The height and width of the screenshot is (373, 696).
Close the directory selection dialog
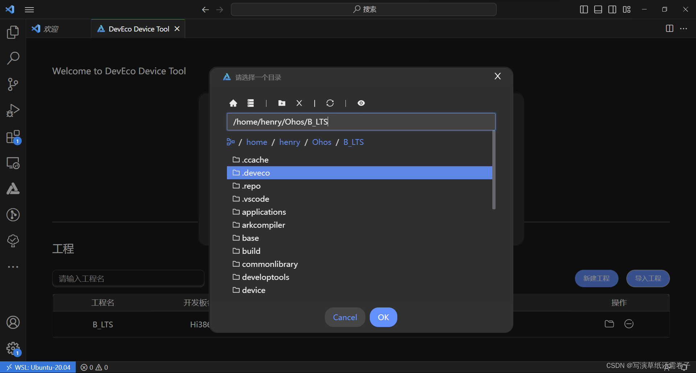pos(498,76)
